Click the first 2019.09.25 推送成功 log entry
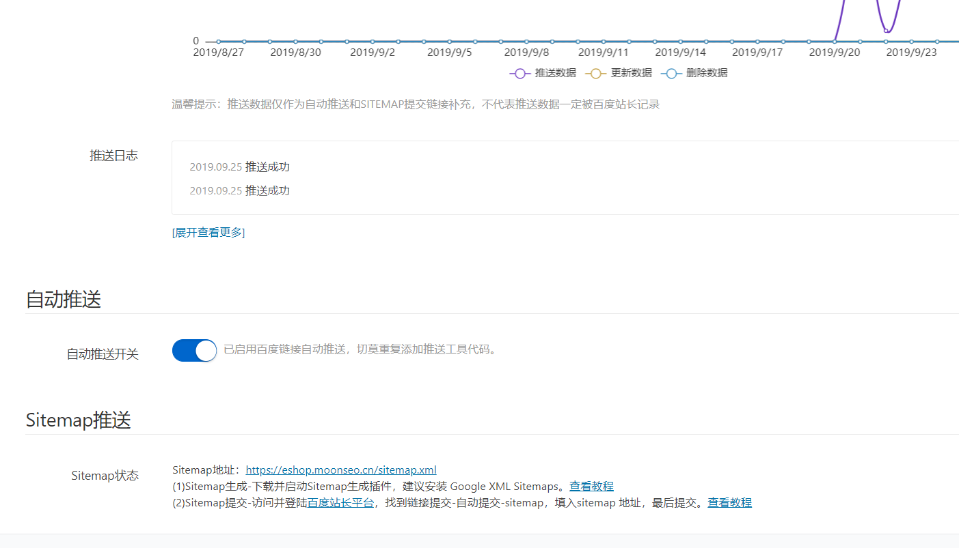The width and height of the screenshot is (959, 548). [x=240, y=167]
